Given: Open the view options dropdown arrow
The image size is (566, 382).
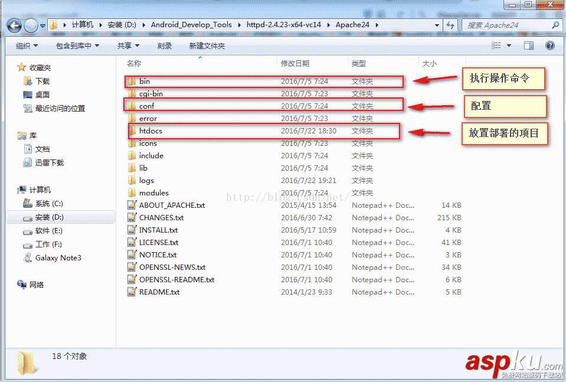Looking at the screenshot, I should [509, 45].
